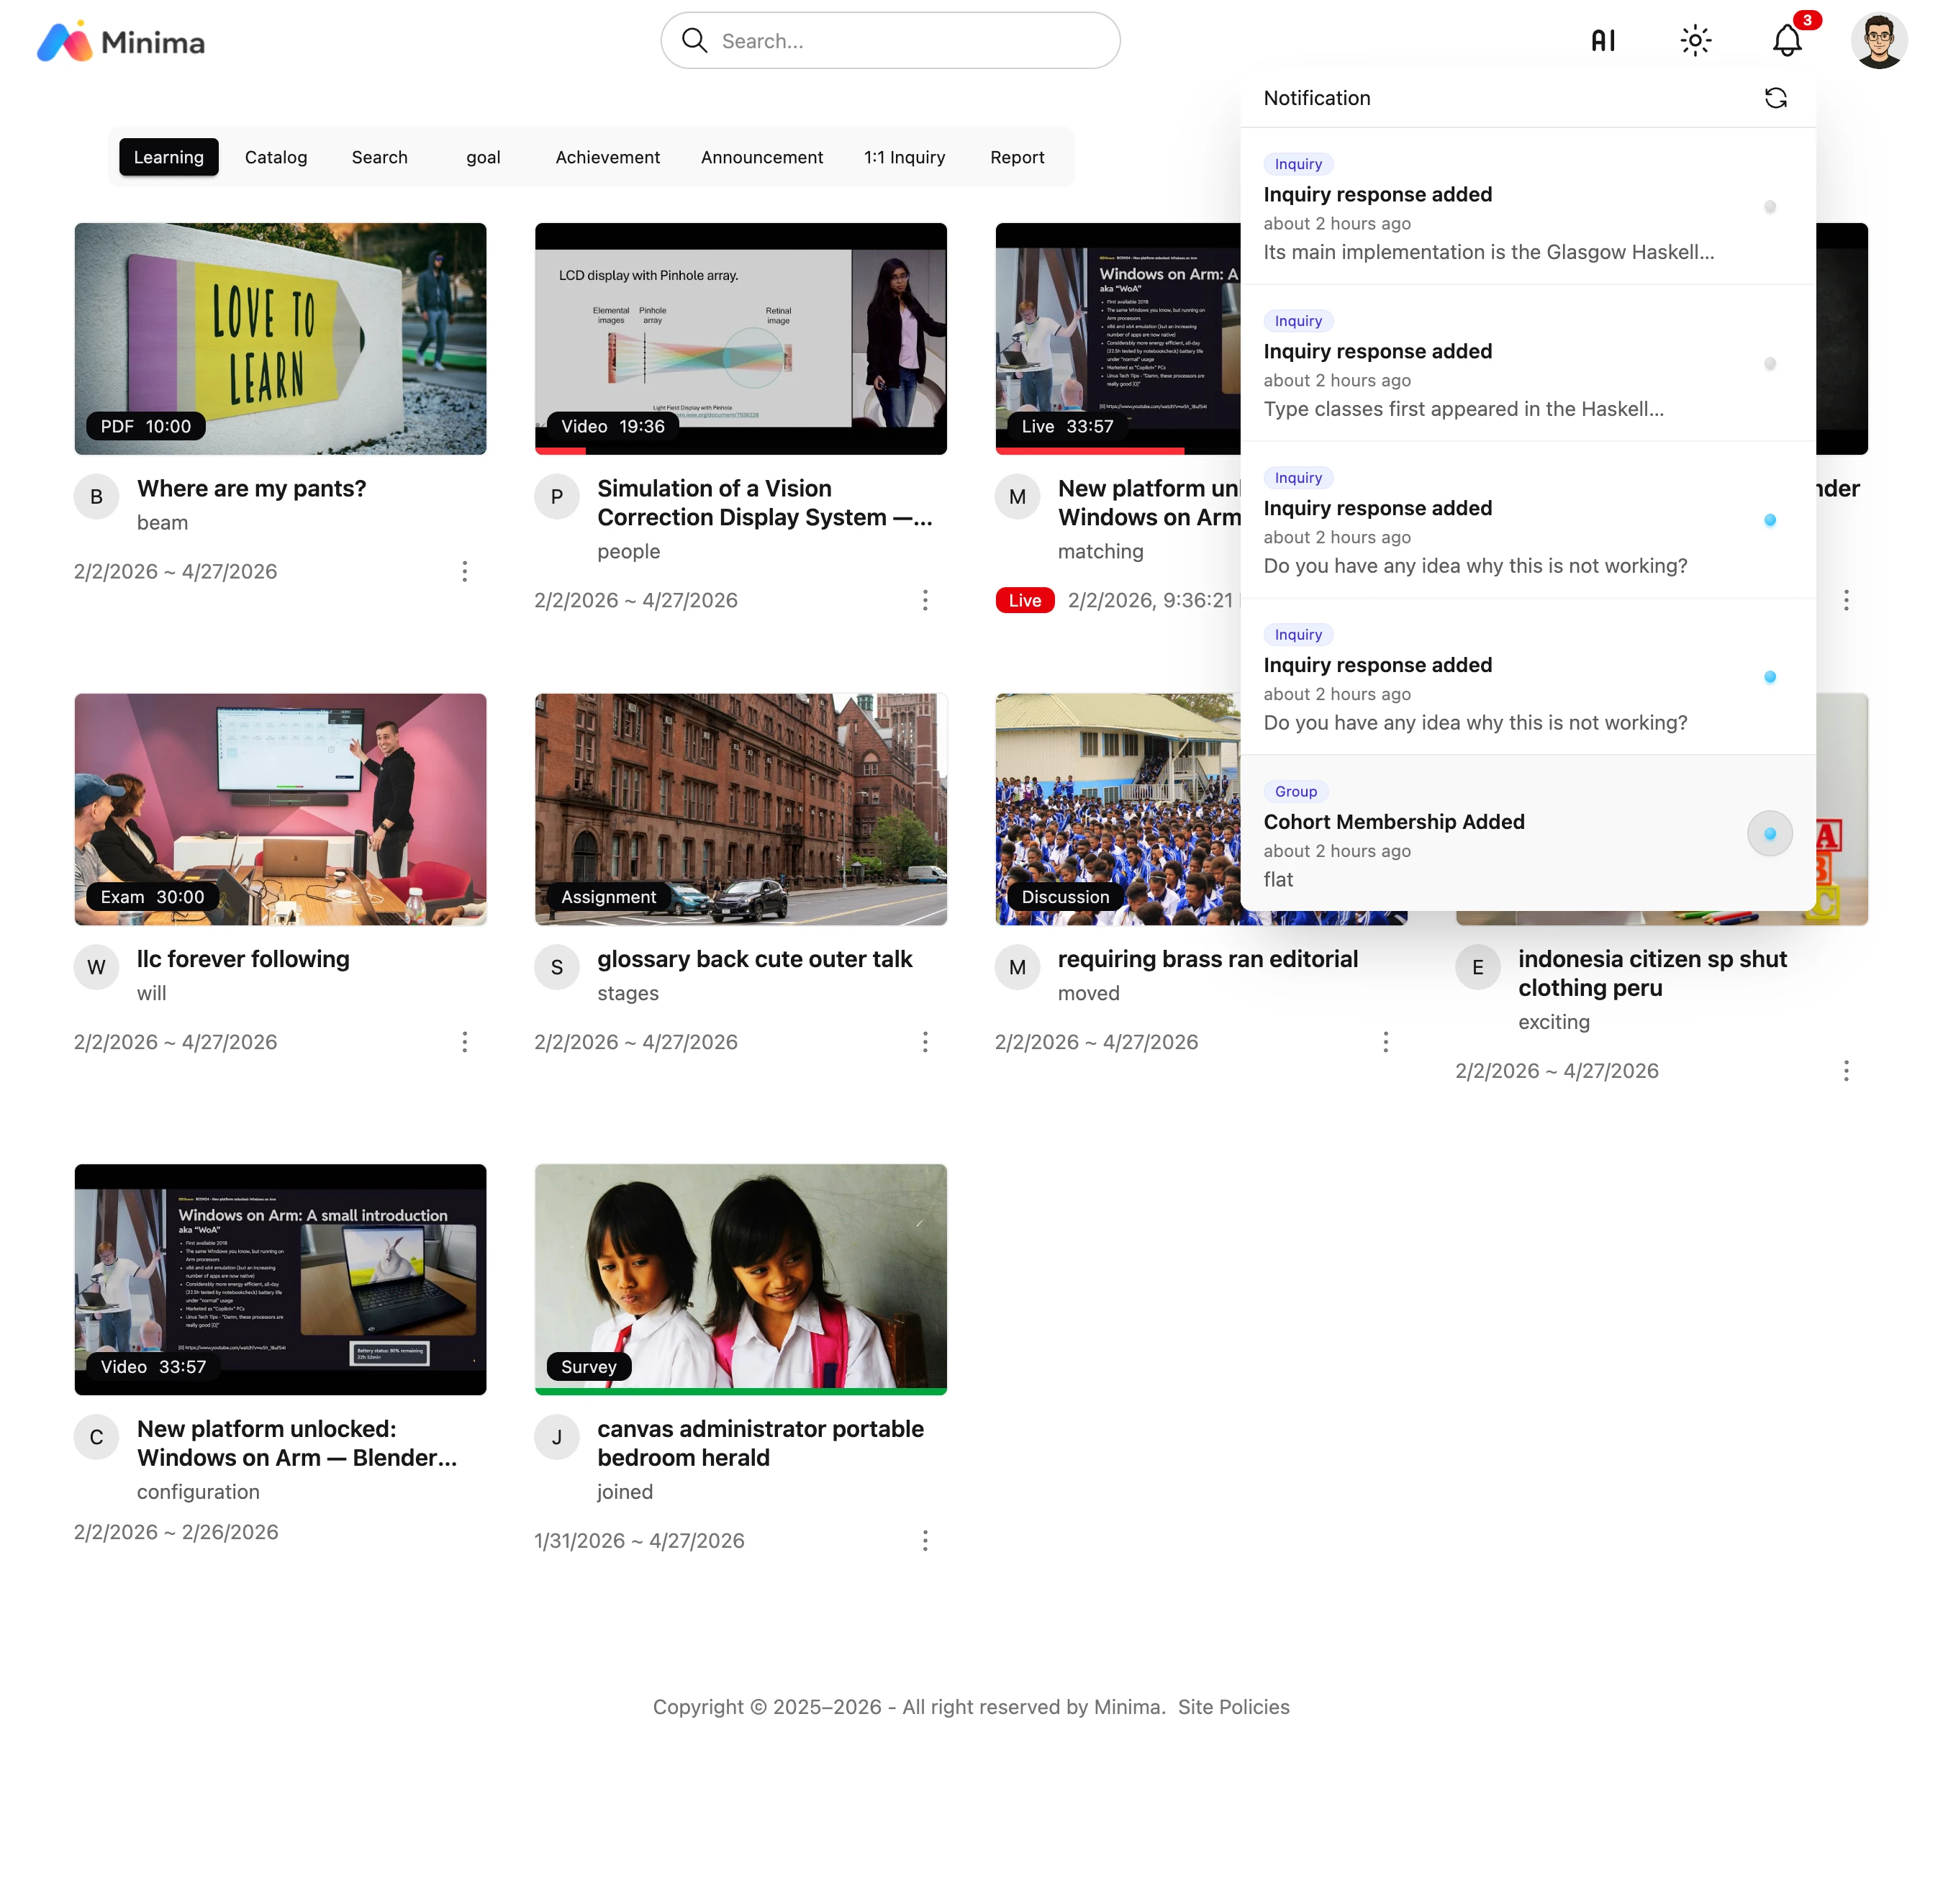Toggle read dot on first Inquiry notification
This screenshot has height=1904, width=1943.
1769,207
